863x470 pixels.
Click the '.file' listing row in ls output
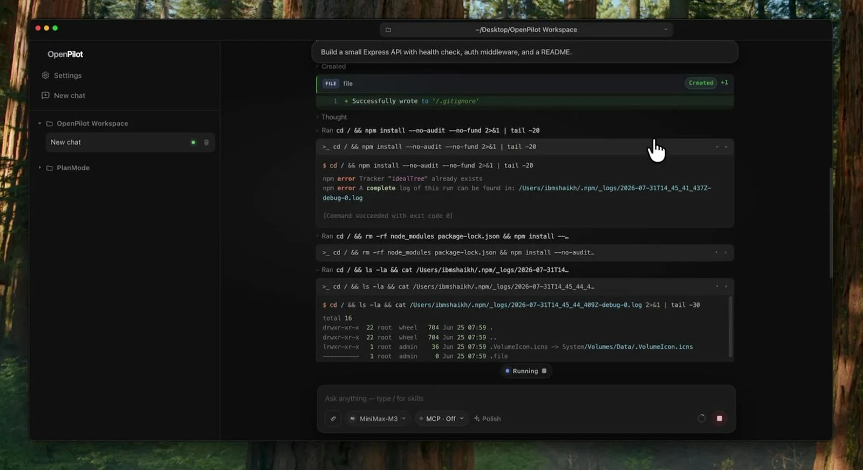click(x=415, y=356)
